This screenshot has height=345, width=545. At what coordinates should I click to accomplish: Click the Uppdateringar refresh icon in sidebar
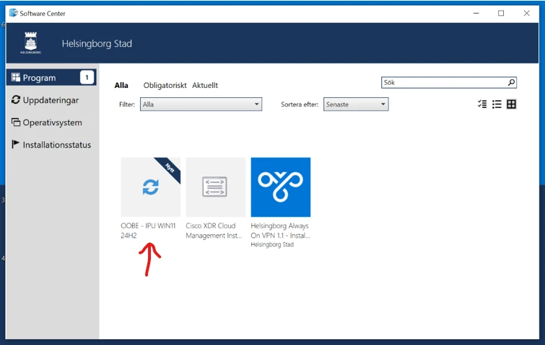[x=16, y=100]
